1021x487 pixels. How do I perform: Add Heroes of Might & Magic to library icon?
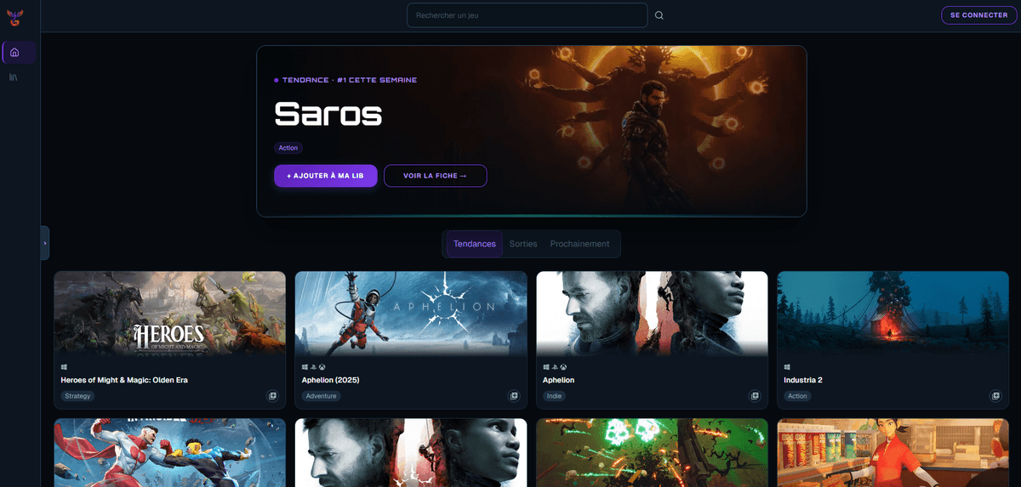(x=272, y=396)
